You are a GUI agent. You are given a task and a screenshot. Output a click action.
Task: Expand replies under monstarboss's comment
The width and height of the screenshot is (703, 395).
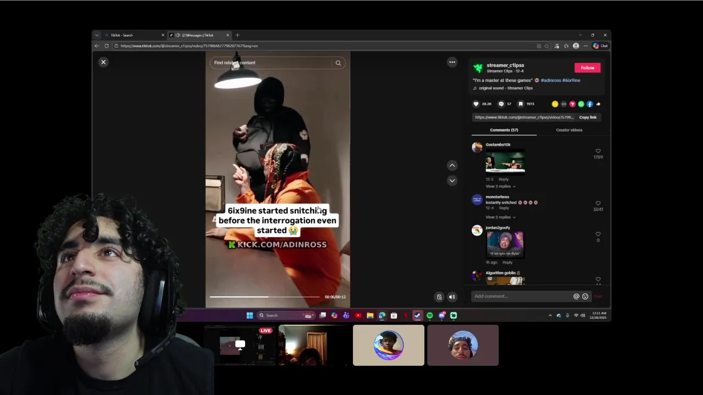click(x=500, y=217)
